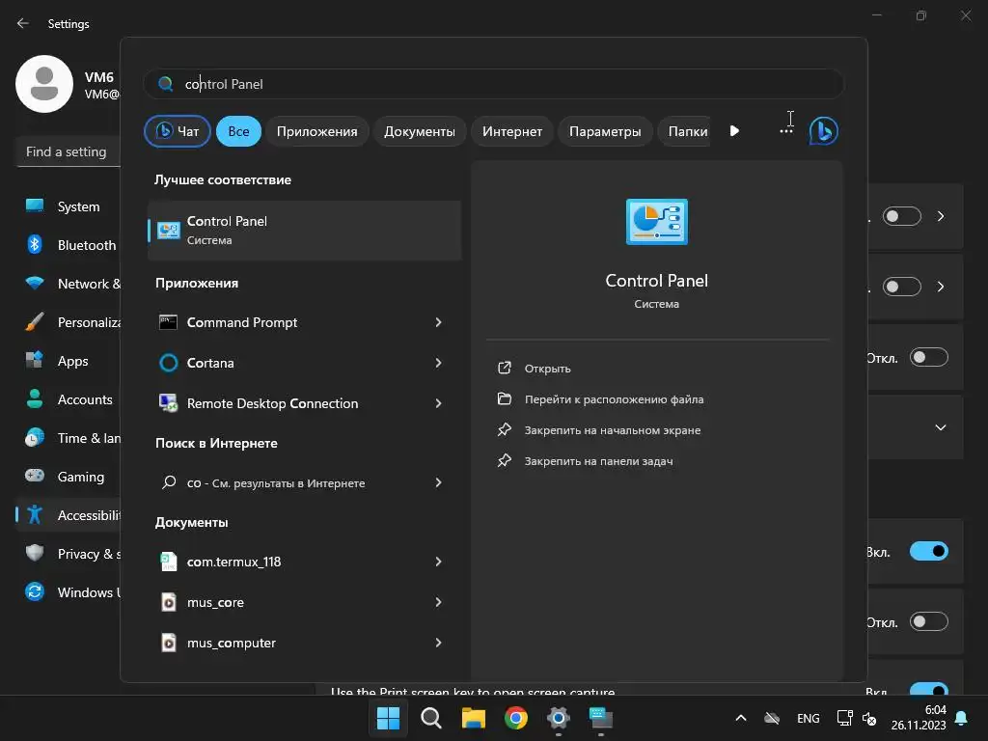Screen dimensions: 988x741
Task: Open Command Prompt app result
Action: tap(241, 322)
